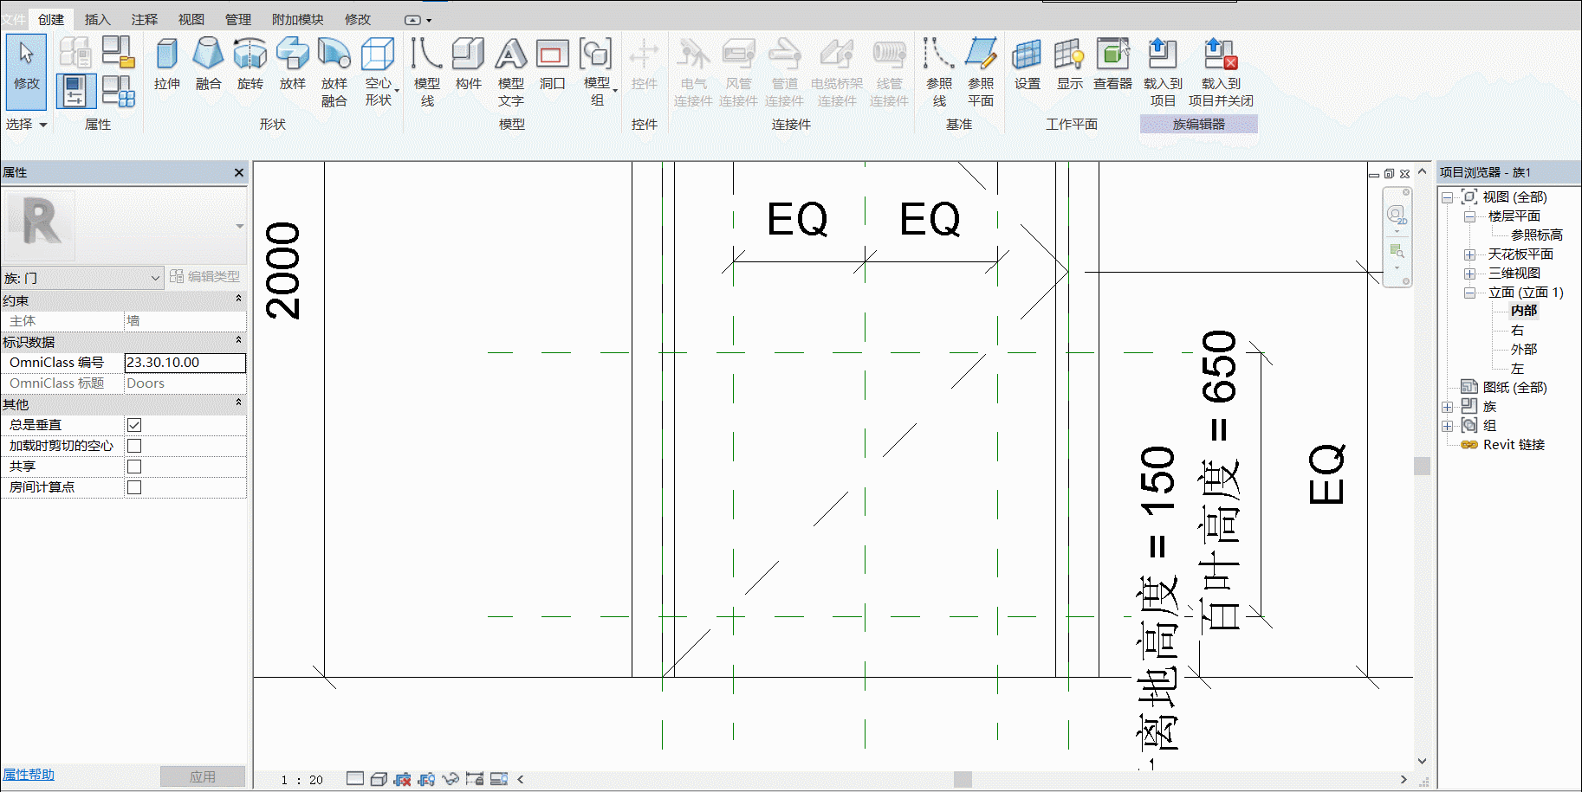Select the Opening (洞口) tool

553,64
